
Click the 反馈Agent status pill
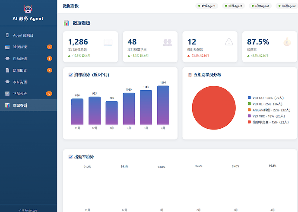(x=260, y=6)
